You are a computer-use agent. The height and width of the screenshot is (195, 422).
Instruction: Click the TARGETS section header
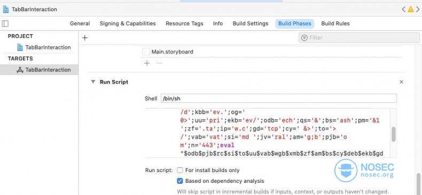[20, 59]
